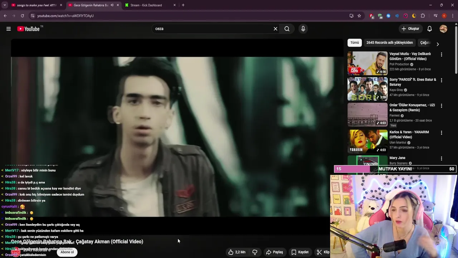Open the red extension with badge 4
The width and height of the screenshot is (458, 258).
tap(371, 16)
